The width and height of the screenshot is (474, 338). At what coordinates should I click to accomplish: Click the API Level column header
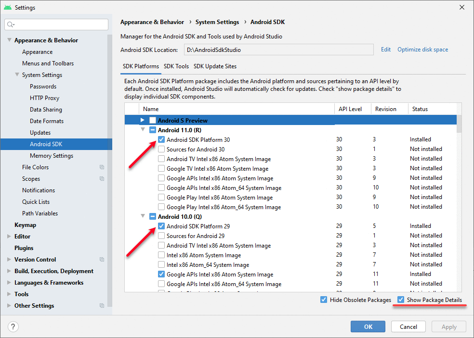click(353, 109)
